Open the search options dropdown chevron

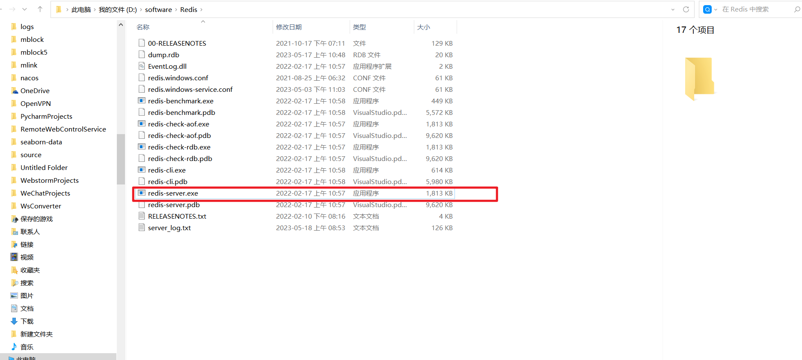pyautogui.click(x=716, y=9)
